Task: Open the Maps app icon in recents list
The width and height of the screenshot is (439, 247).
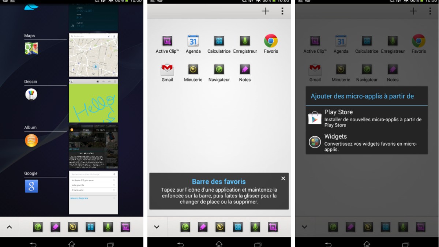Action: click(31, 48)
